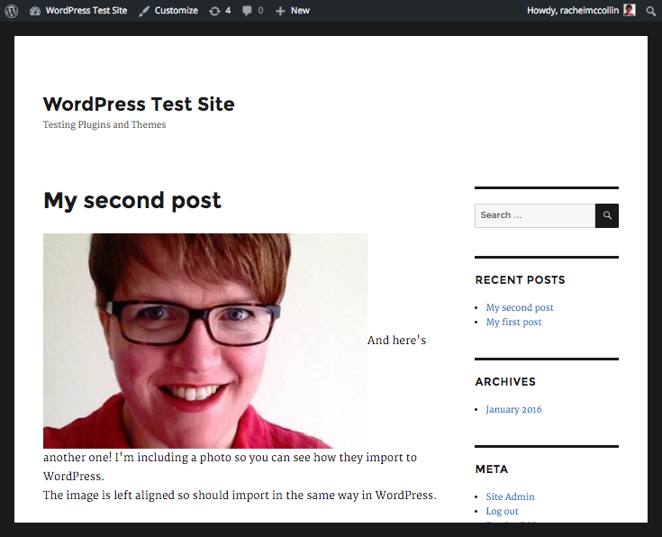
Task: Click the updates count 4
Action: [x=228, y=11]
